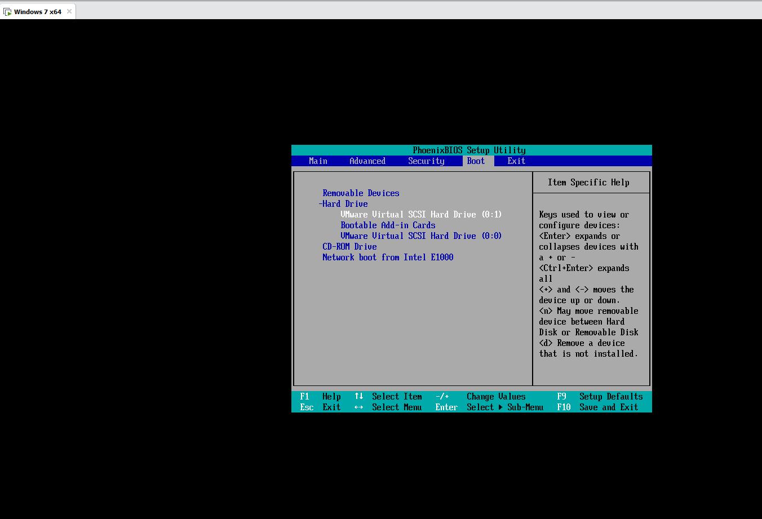Expand the CD-ROM Drive entry
762x519 pixels.
tap(349, 247)
